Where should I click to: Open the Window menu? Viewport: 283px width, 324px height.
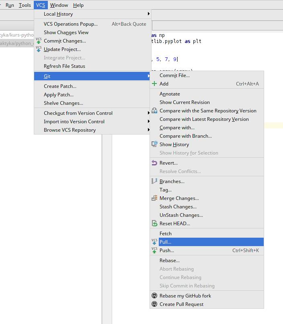coord(59,5)
